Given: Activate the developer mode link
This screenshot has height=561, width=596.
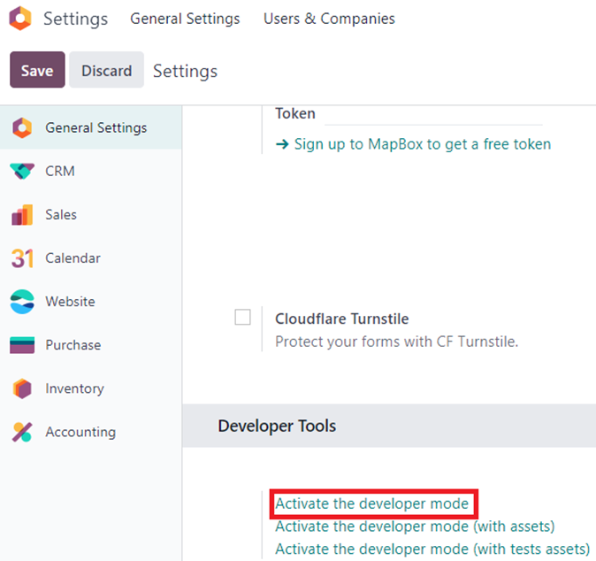Looking at the screenshot, I should pyautogui.click(x=372, y=503).
